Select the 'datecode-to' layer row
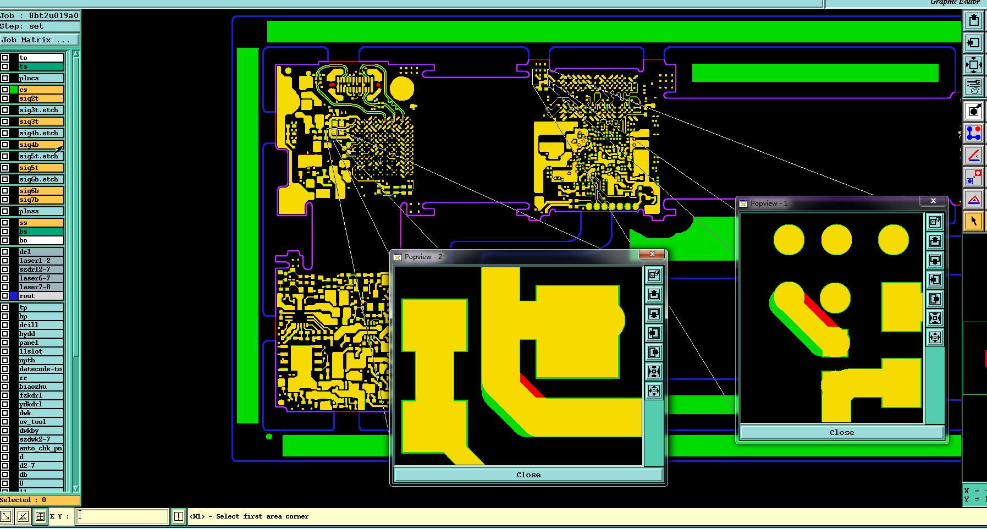The height and width of the screenshot is (529, 987). point(41,369)
